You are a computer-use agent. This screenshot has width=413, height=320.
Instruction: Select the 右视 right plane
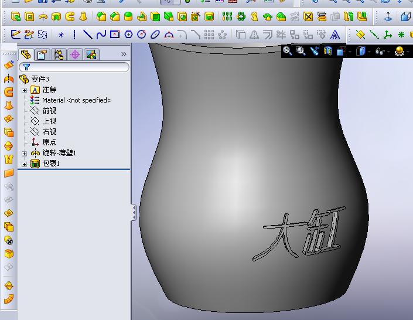43,131
